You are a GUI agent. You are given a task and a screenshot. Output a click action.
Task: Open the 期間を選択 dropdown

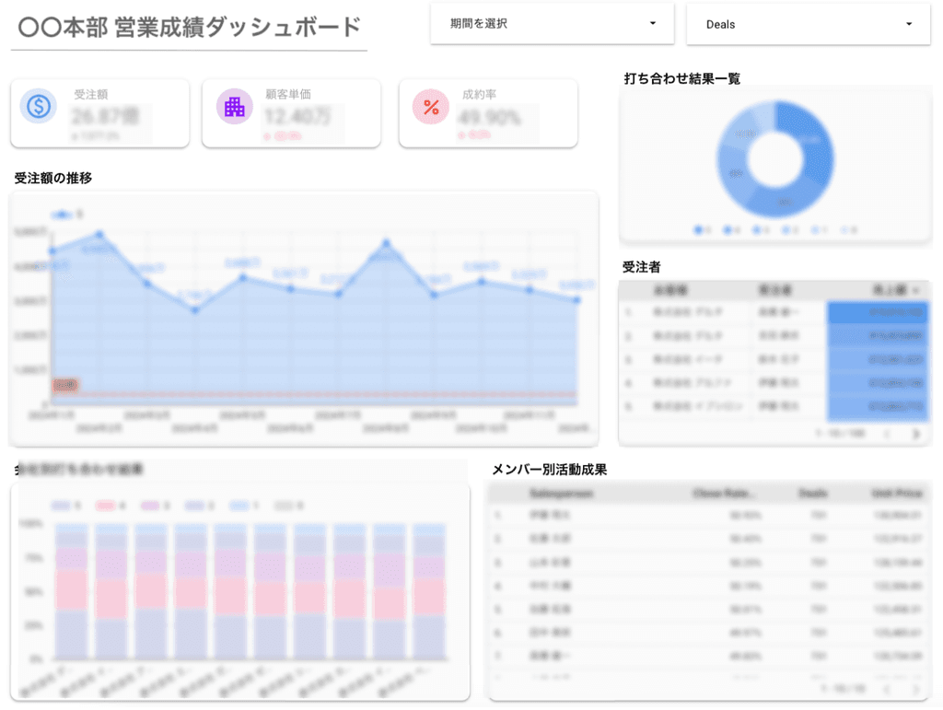tap(551, 24)
